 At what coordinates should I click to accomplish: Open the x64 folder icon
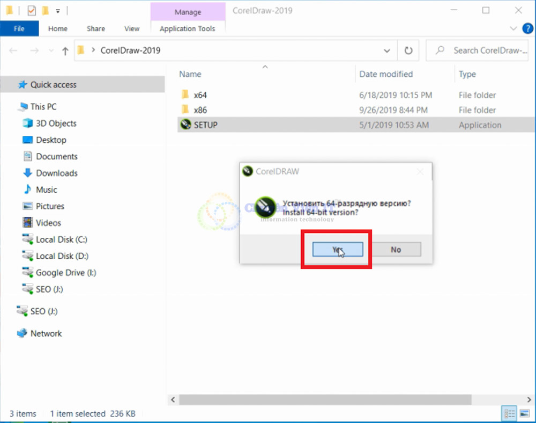pyautogui.click(x=185, y=95)
